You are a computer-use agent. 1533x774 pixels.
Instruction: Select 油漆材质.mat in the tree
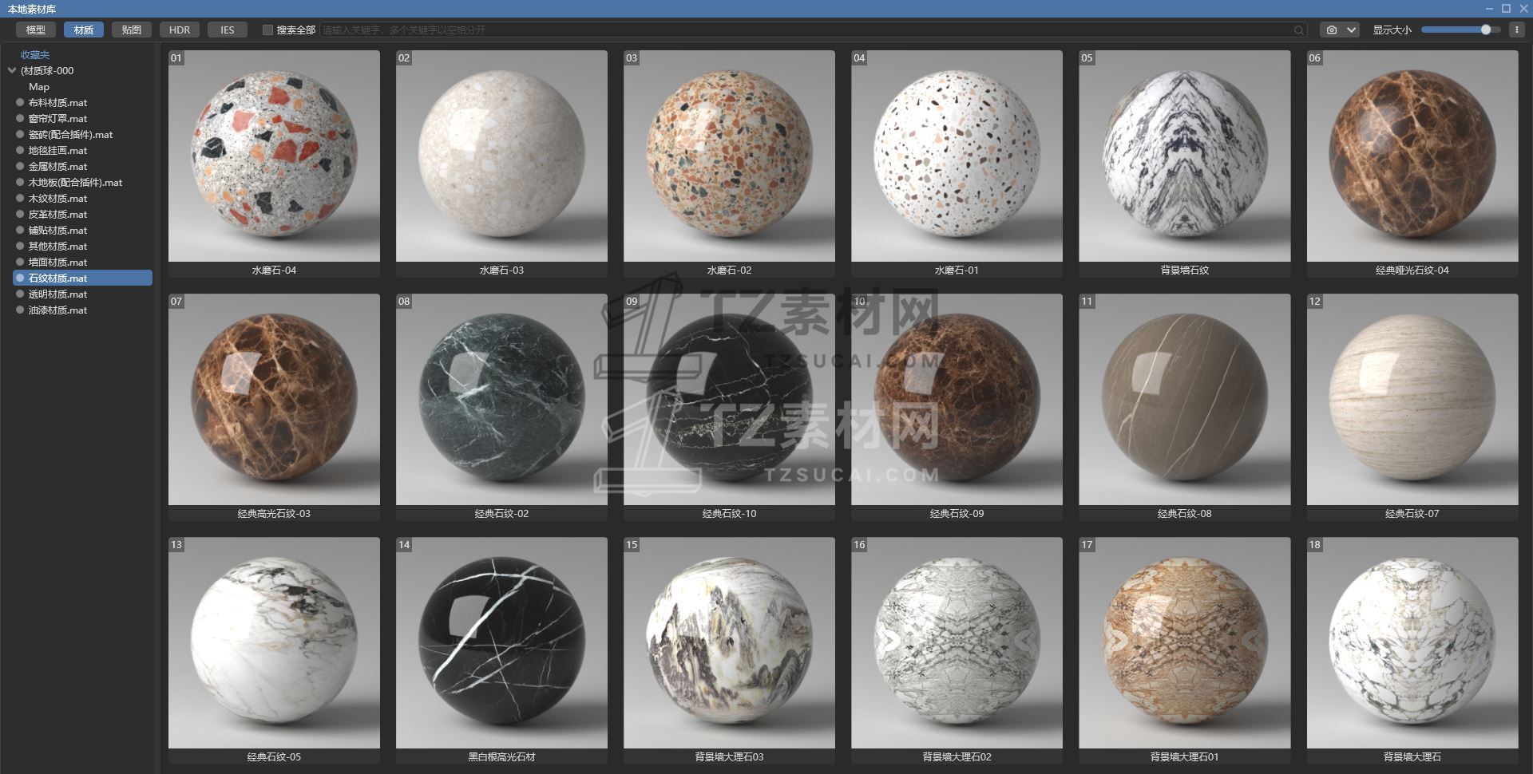(57, 310)
